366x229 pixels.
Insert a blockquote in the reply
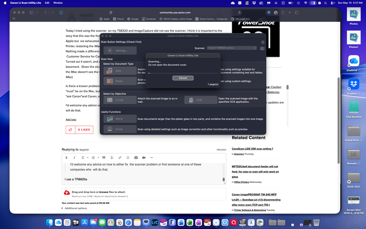104,158
